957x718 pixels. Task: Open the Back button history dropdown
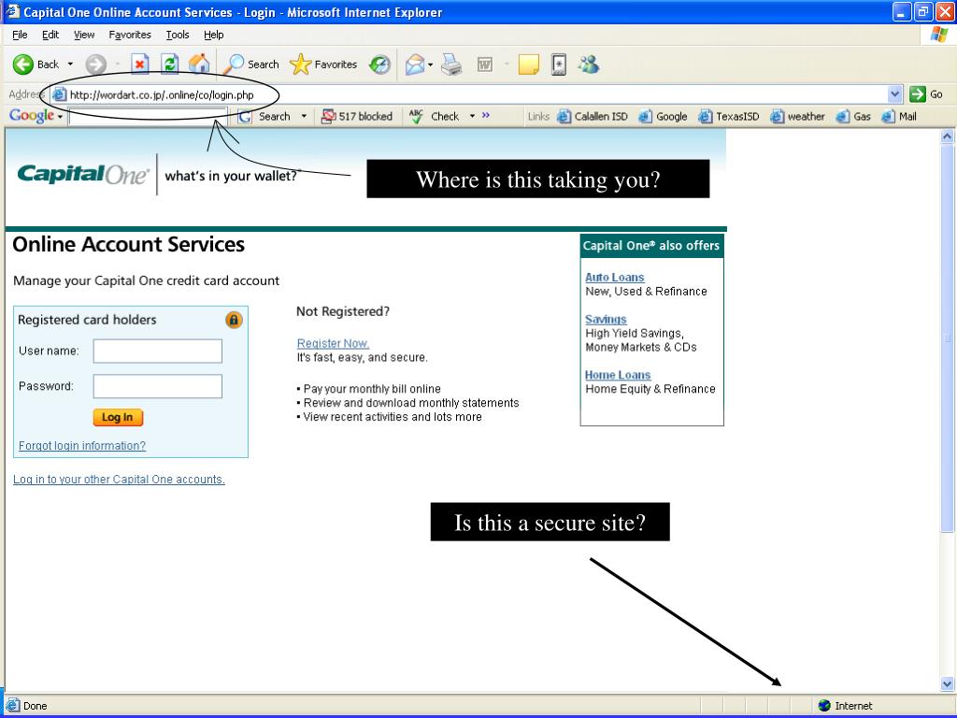[70, 65]
